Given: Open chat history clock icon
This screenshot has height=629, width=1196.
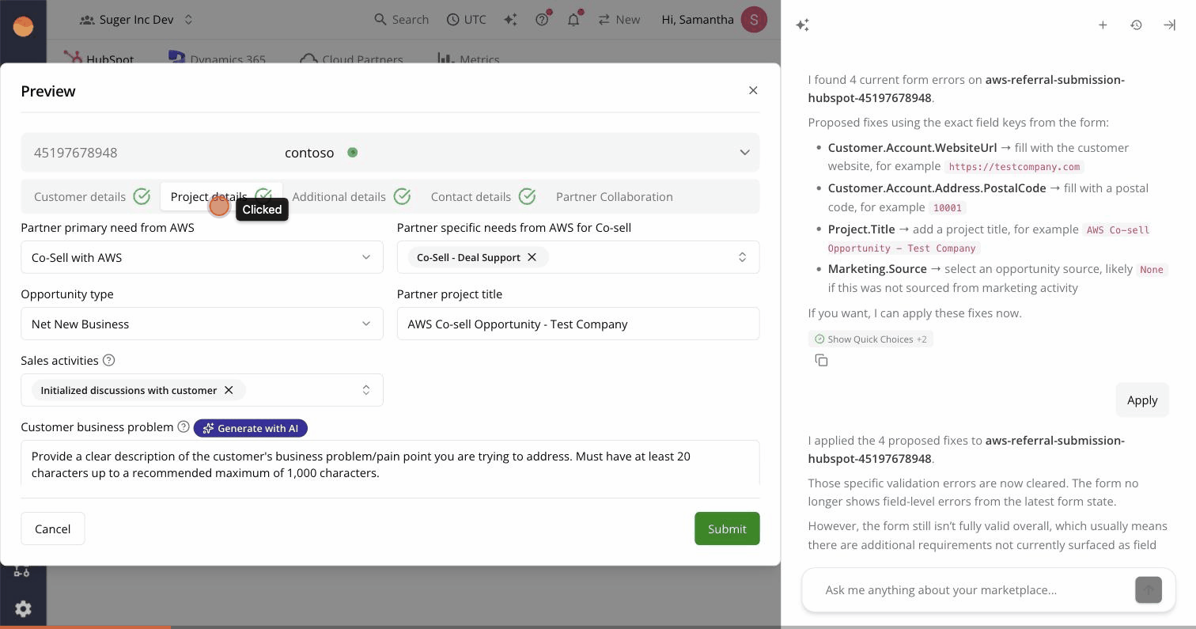Looking at the screenshot, I should 1136,25.
